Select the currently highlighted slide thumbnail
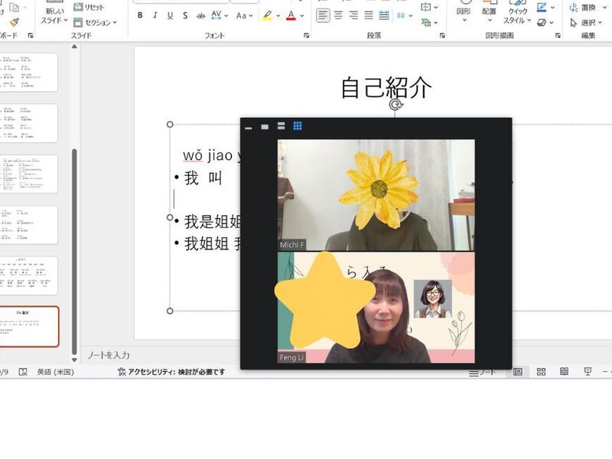612x459 pixels. (x=30, y=327)
